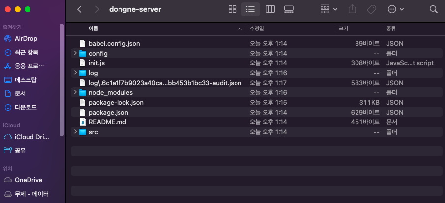
Task: Open iCloud Drive in the sidebar
Action: point(32,137)
